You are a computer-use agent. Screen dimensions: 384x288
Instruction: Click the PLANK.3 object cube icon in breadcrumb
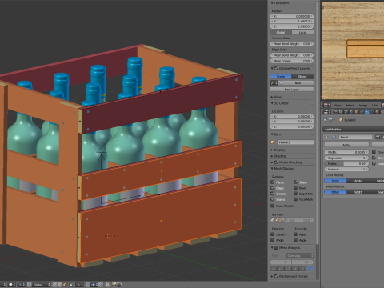pos(341,120)
